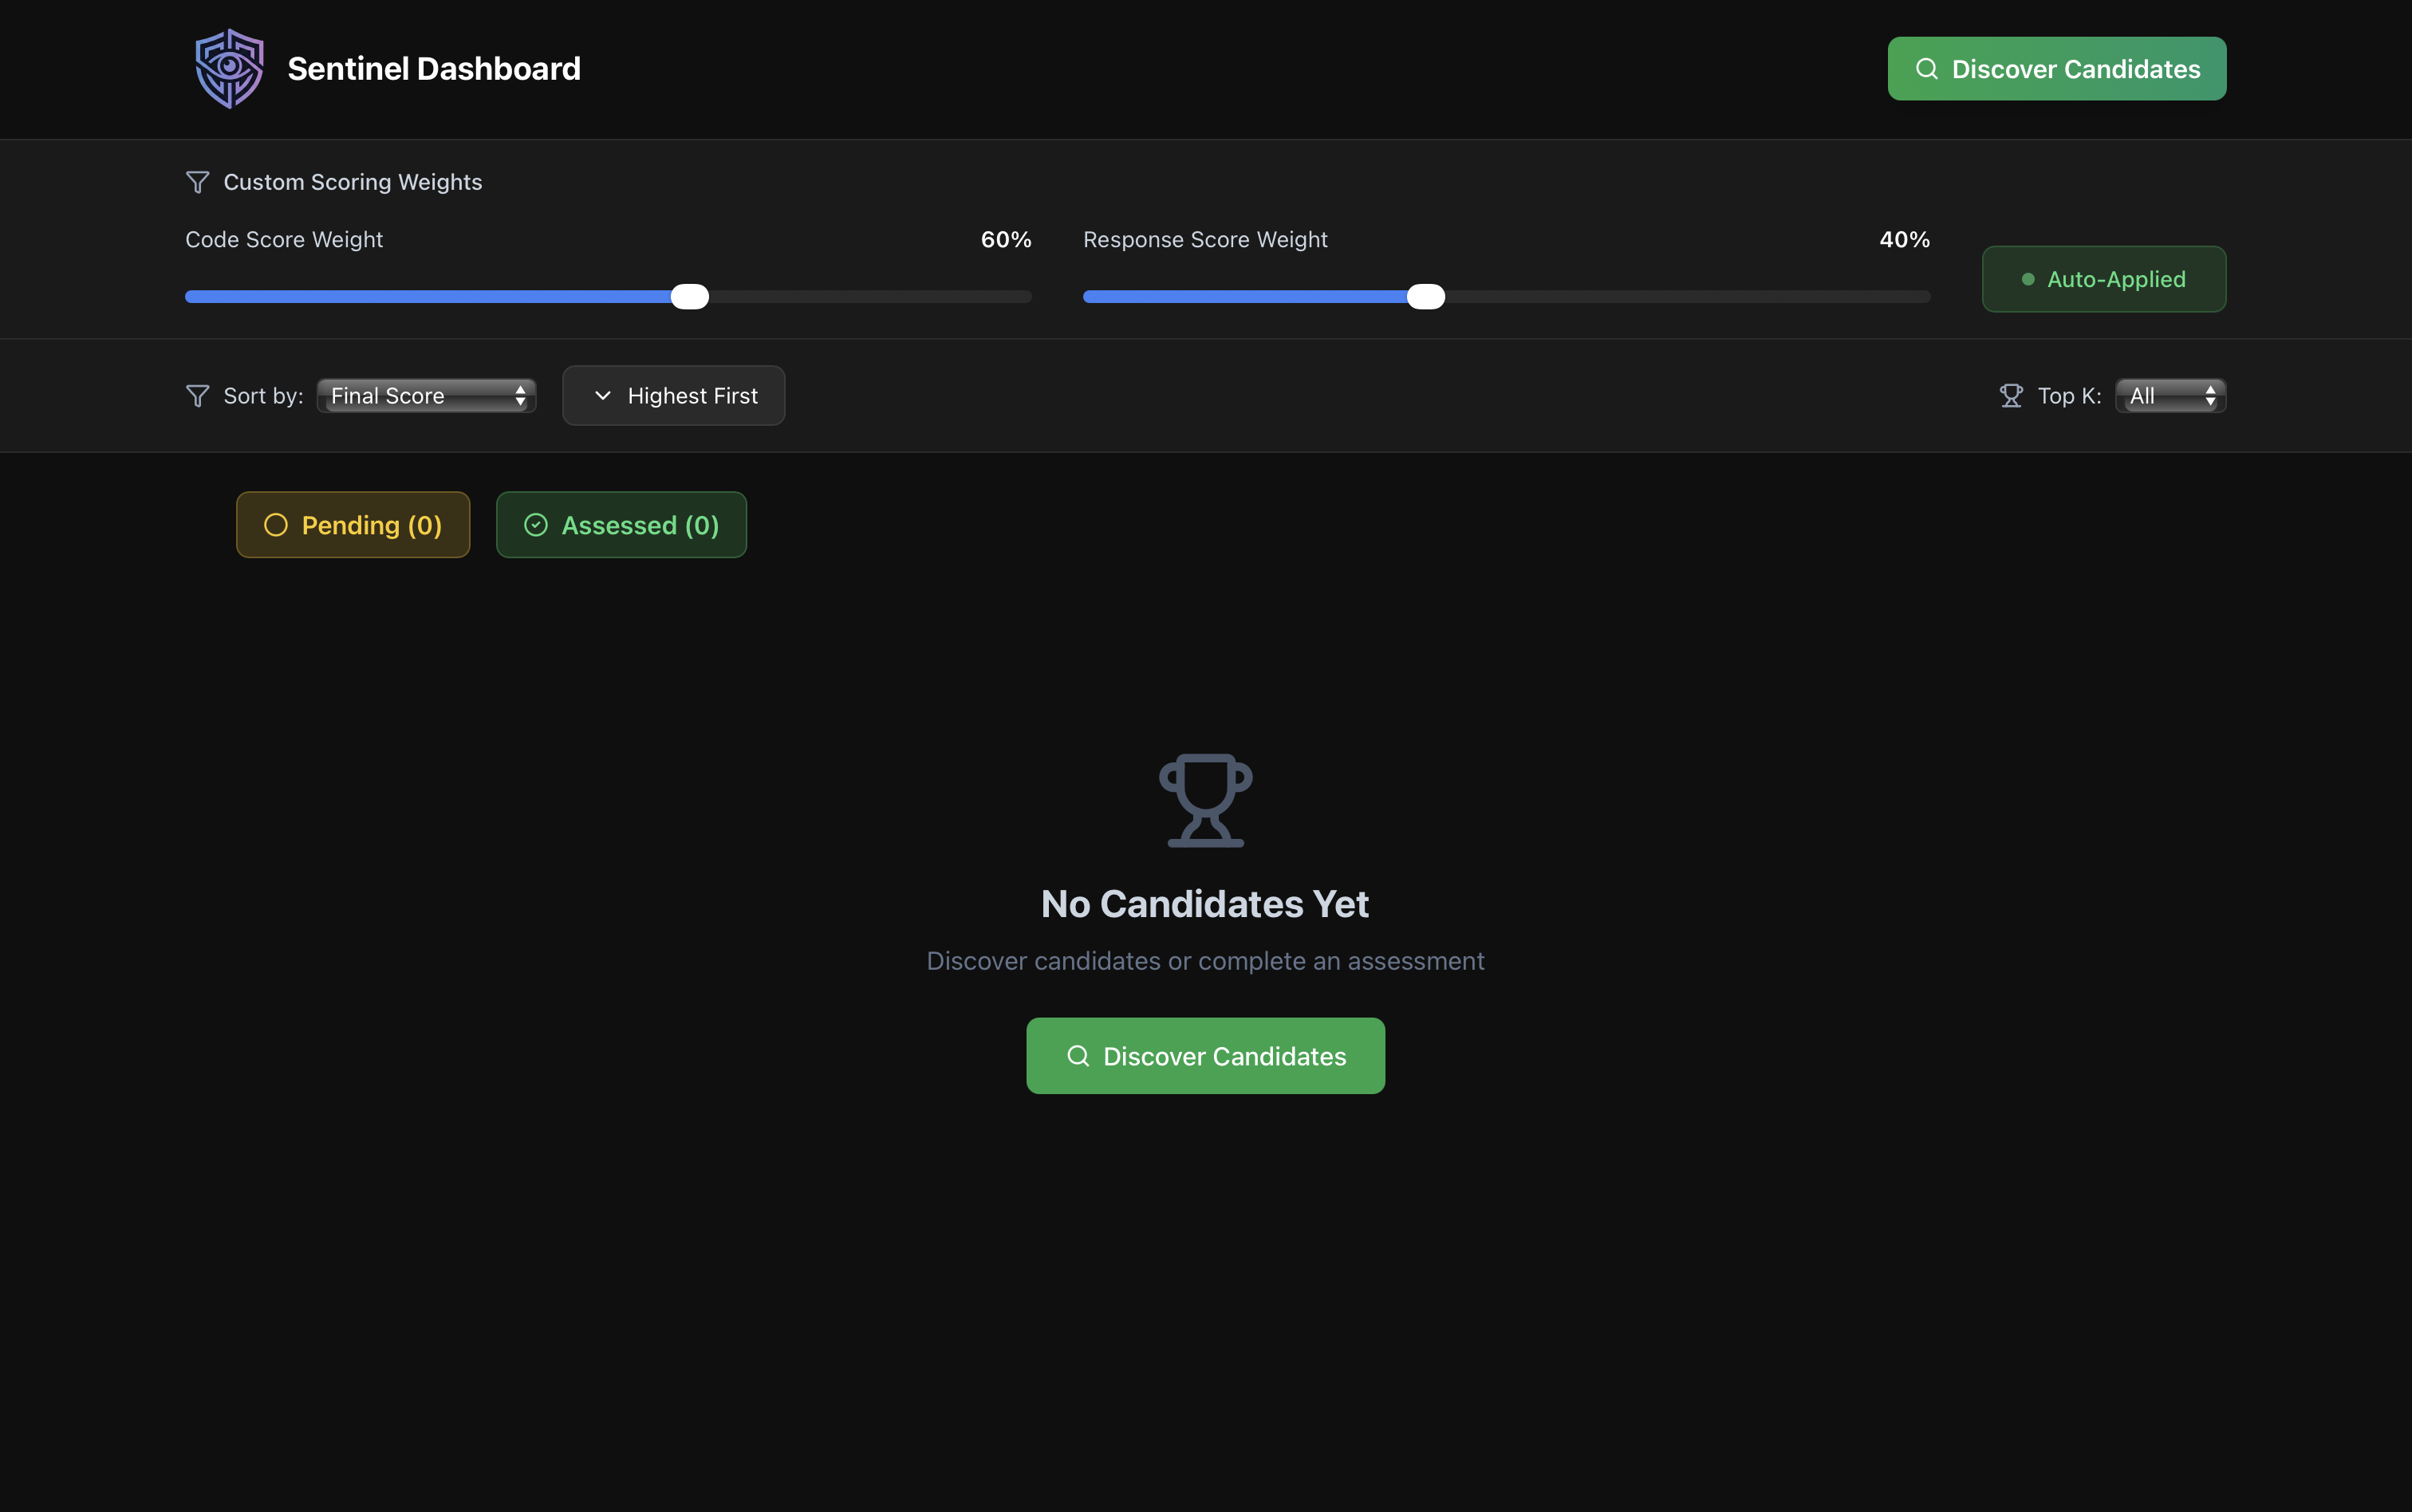Click the Sentinel shield eye logo
The width and height of the screenshot is (2412, 1512).
(x=229, y=68)
